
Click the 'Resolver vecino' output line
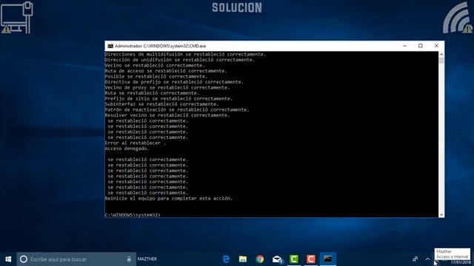[167, 115]
